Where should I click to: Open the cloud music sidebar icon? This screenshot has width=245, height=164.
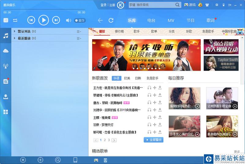point(6,51)
